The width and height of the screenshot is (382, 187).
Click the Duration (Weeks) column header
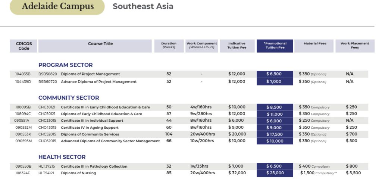pyautogui.click(x=169, y=46)
